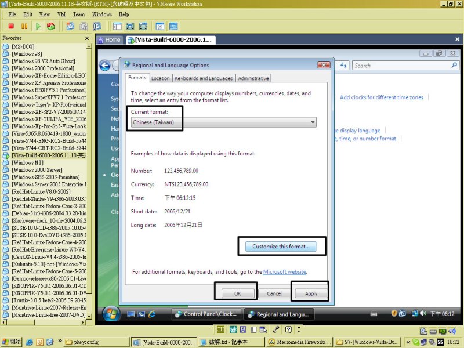Image resolution: width=464 pixels, height=348 pixels.
Task: Click the 開始 Start button
Action: pos(12,342)
